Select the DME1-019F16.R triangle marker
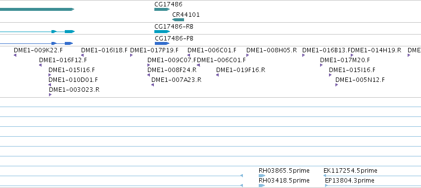 point(218,75)
